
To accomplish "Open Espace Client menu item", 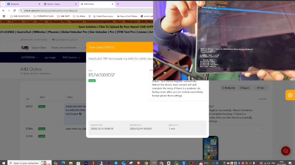I will [x=39, y=47].
